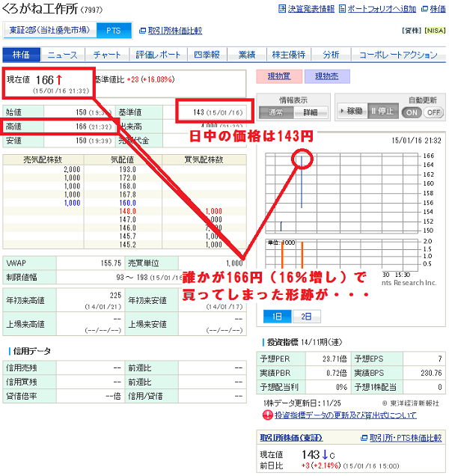This screenshot has height=476, width=449.
Task: Click bid price 145.7 in order book
Action: tap(127, 237)
